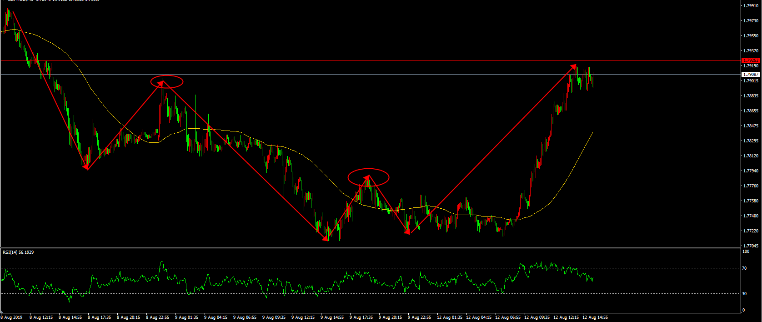Click the 12 Aug 01:35 time label
Screen dimensions: 762x322
point(450,317)
